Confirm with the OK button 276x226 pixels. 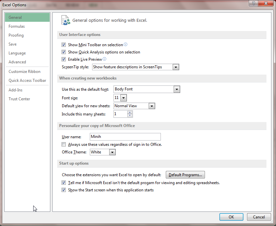[231, 217]
